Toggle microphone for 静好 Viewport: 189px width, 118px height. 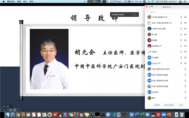(185, 98)
